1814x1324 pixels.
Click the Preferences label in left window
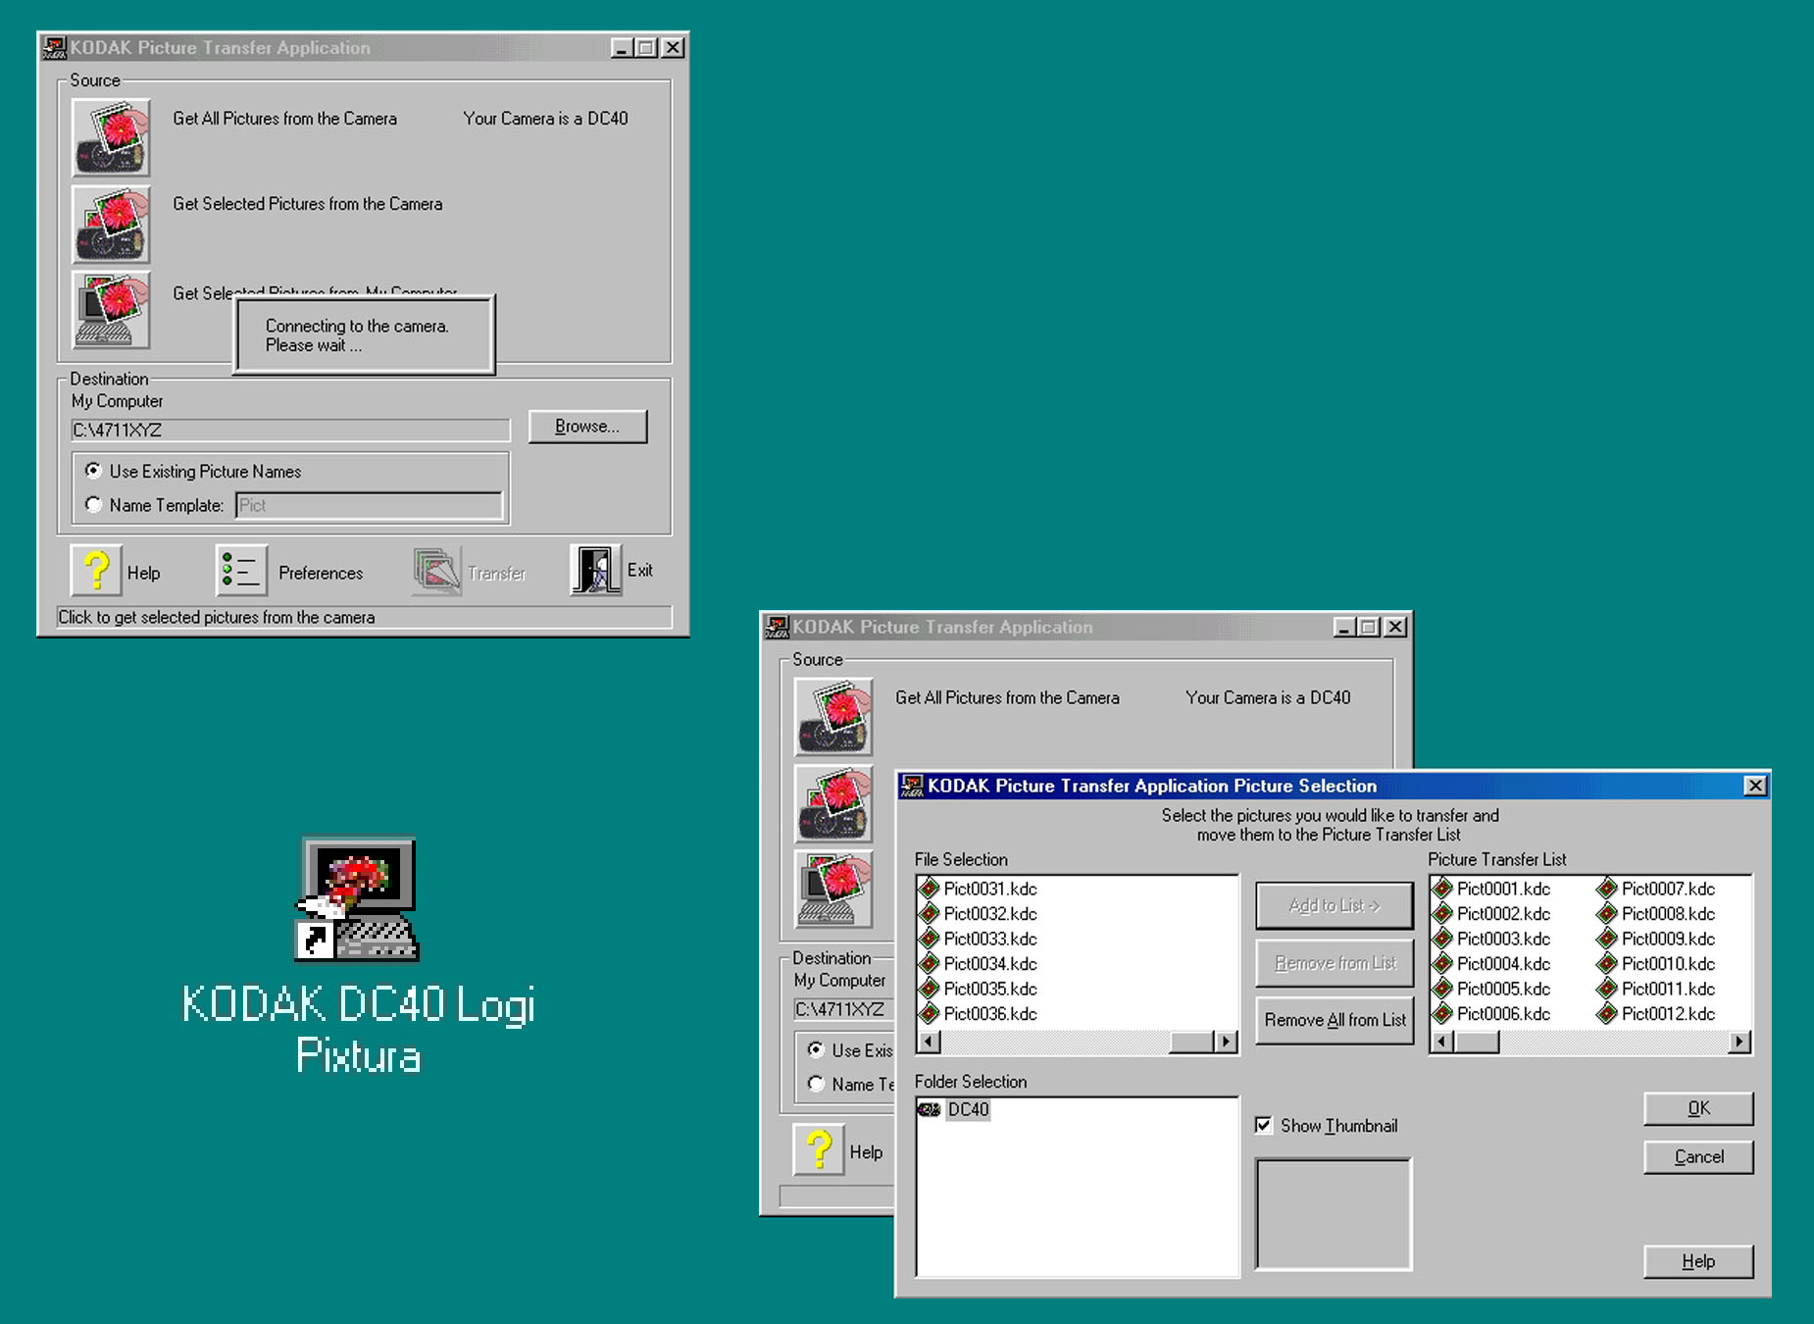(321, 573)
